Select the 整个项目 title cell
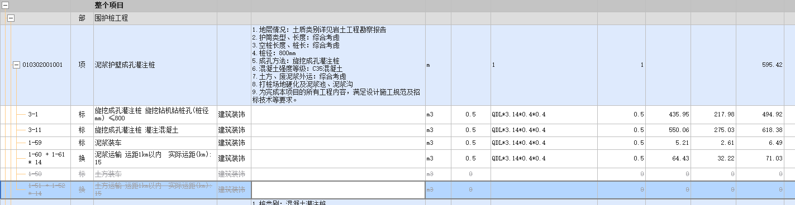The width and height of the screenshot is (795, 205). (x=155, y=5)
